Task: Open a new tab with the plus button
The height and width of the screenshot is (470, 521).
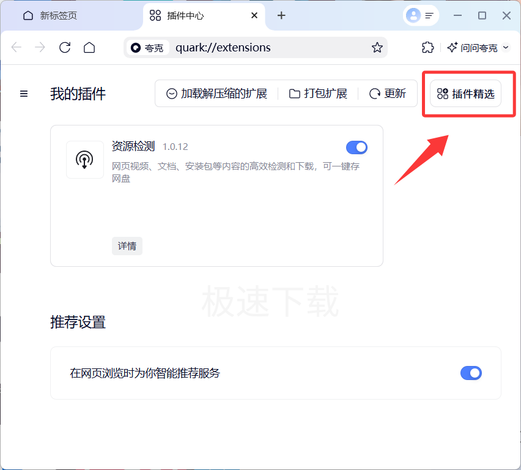Action: tap(281, 15)
